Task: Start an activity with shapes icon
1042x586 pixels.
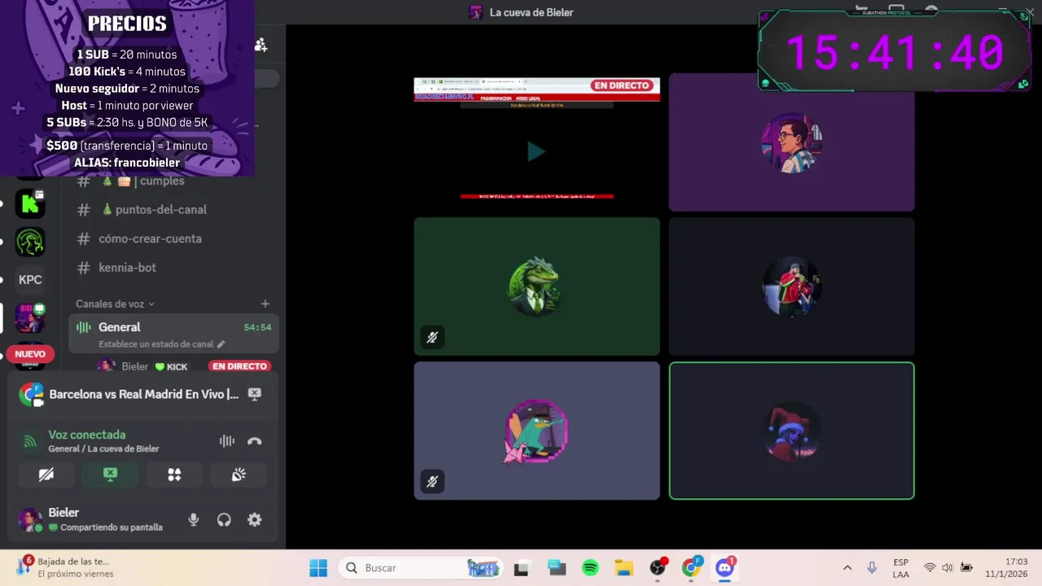Action: (x=174, y=474)
